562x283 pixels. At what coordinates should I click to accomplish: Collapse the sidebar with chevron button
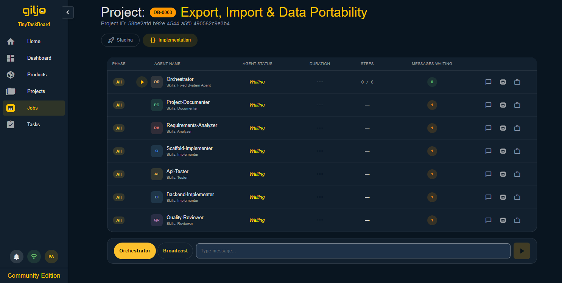(68, 12)
